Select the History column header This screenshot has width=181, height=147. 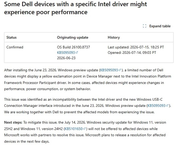114,37
